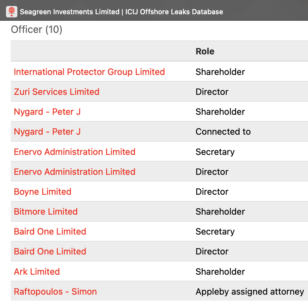The image size is (308, 306).
Task: Open Enervo Administration Limited link in Secretary row
Action: pos(74,152)
